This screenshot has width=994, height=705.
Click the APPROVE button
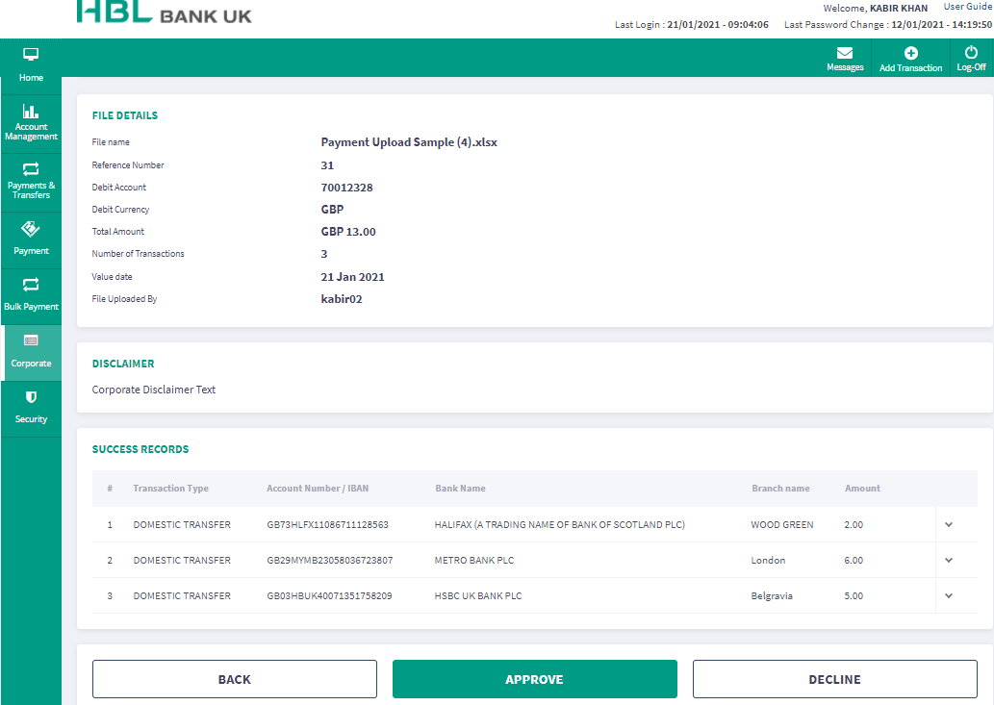point(534,679)
